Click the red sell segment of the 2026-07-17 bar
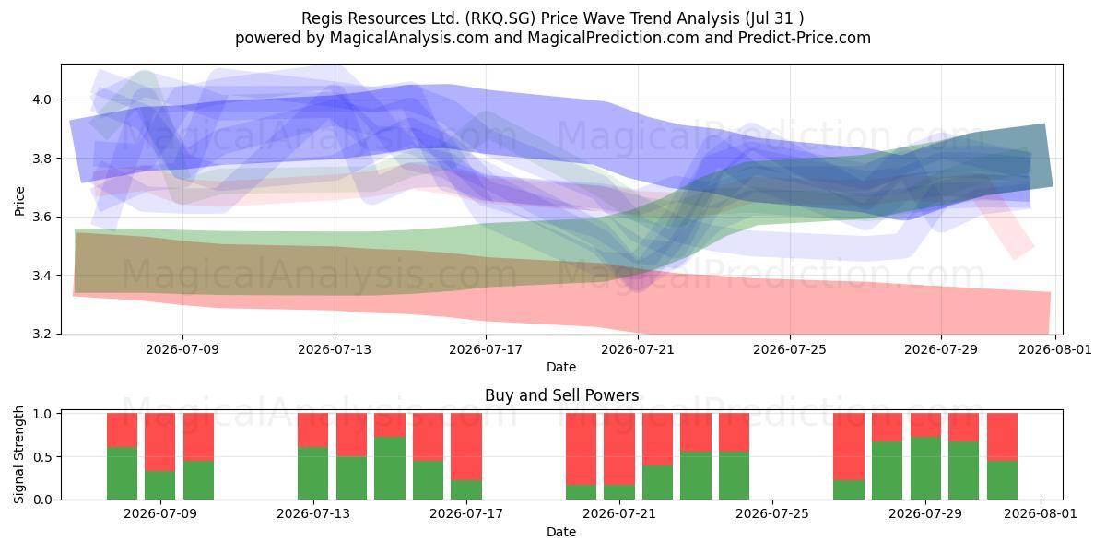The width and height of the screenshot is (1106, 553). click(x=466, y=447)
